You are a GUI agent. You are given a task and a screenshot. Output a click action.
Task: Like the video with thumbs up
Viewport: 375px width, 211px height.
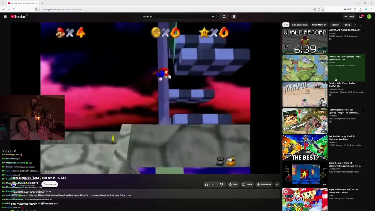210,184
